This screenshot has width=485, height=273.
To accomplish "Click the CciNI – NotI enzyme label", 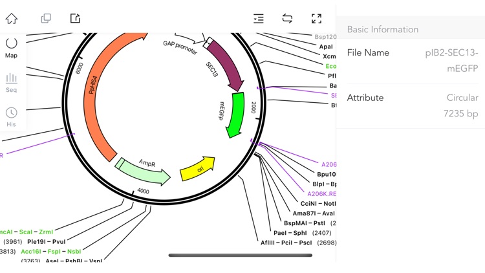I will click(318, 203).
